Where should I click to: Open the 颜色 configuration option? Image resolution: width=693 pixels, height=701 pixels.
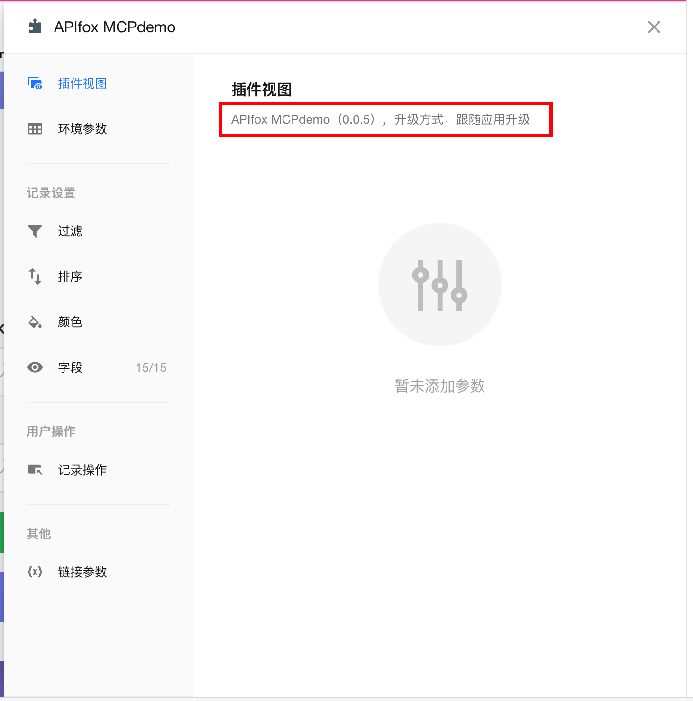(x=70, y=322)
